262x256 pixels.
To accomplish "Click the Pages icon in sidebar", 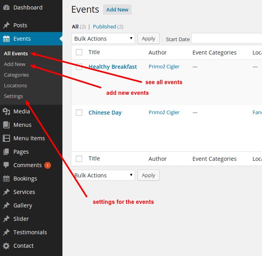I will 6,152.
